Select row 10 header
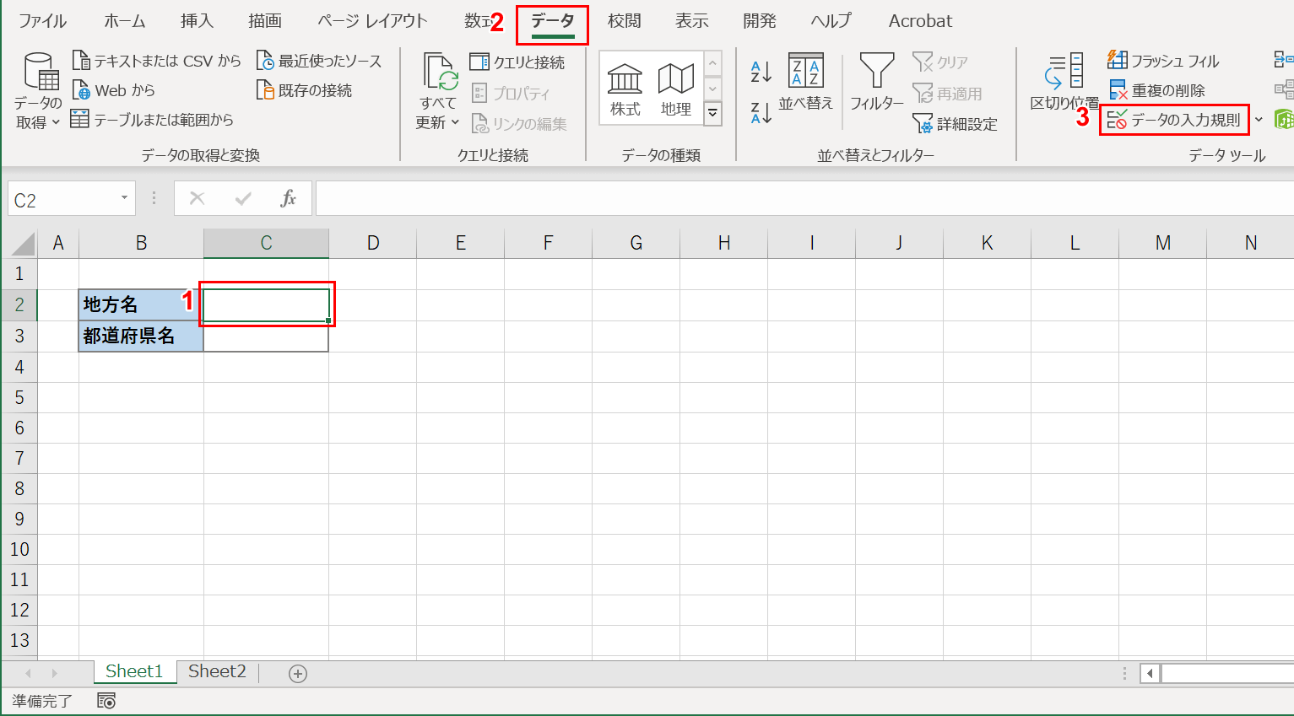 coord(19,549)
